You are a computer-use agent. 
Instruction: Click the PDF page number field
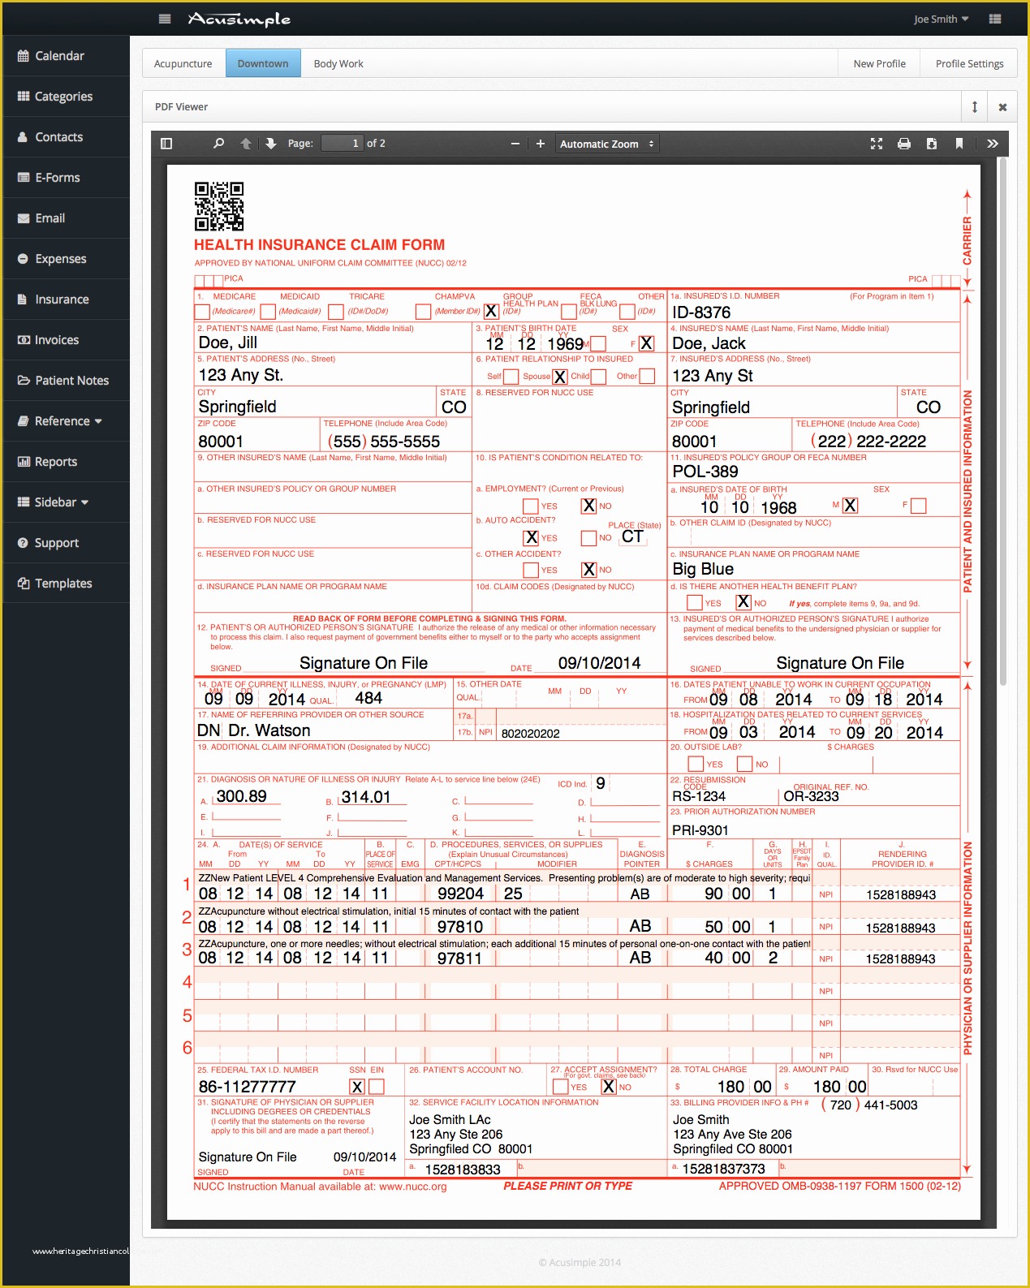pos(342,144)
